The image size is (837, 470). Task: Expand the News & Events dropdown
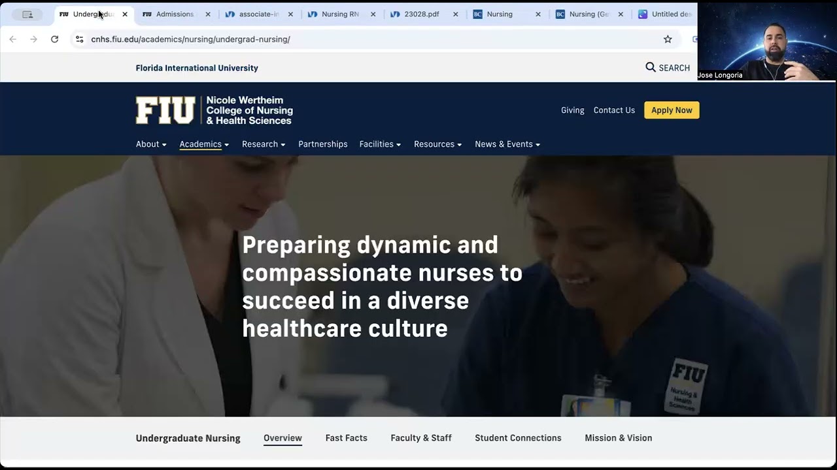pos(507,144)
